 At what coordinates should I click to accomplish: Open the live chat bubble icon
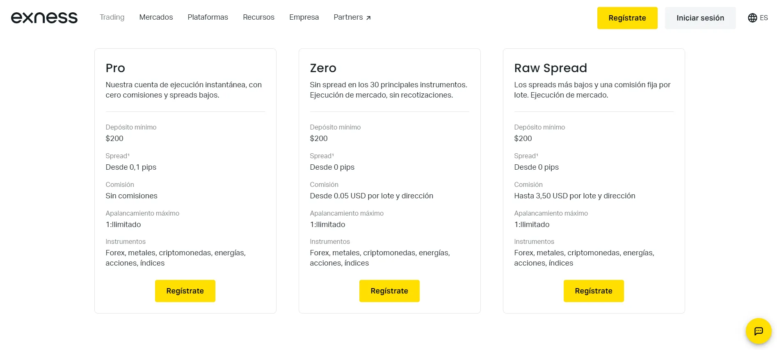coord(759,331)
